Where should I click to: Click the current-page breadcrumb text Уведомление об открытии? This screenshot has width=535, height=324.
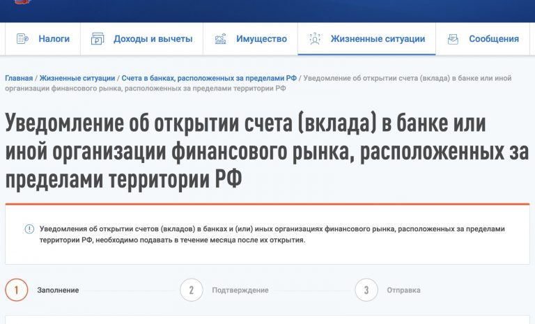(258, 84)
